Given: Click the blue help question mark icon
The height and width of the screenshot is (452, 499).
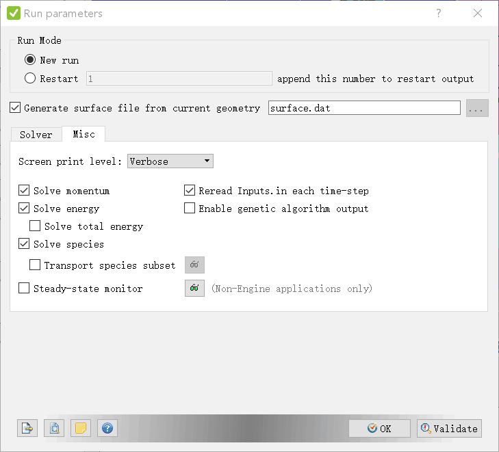Looking at the screenshot, I should point(107,428).
